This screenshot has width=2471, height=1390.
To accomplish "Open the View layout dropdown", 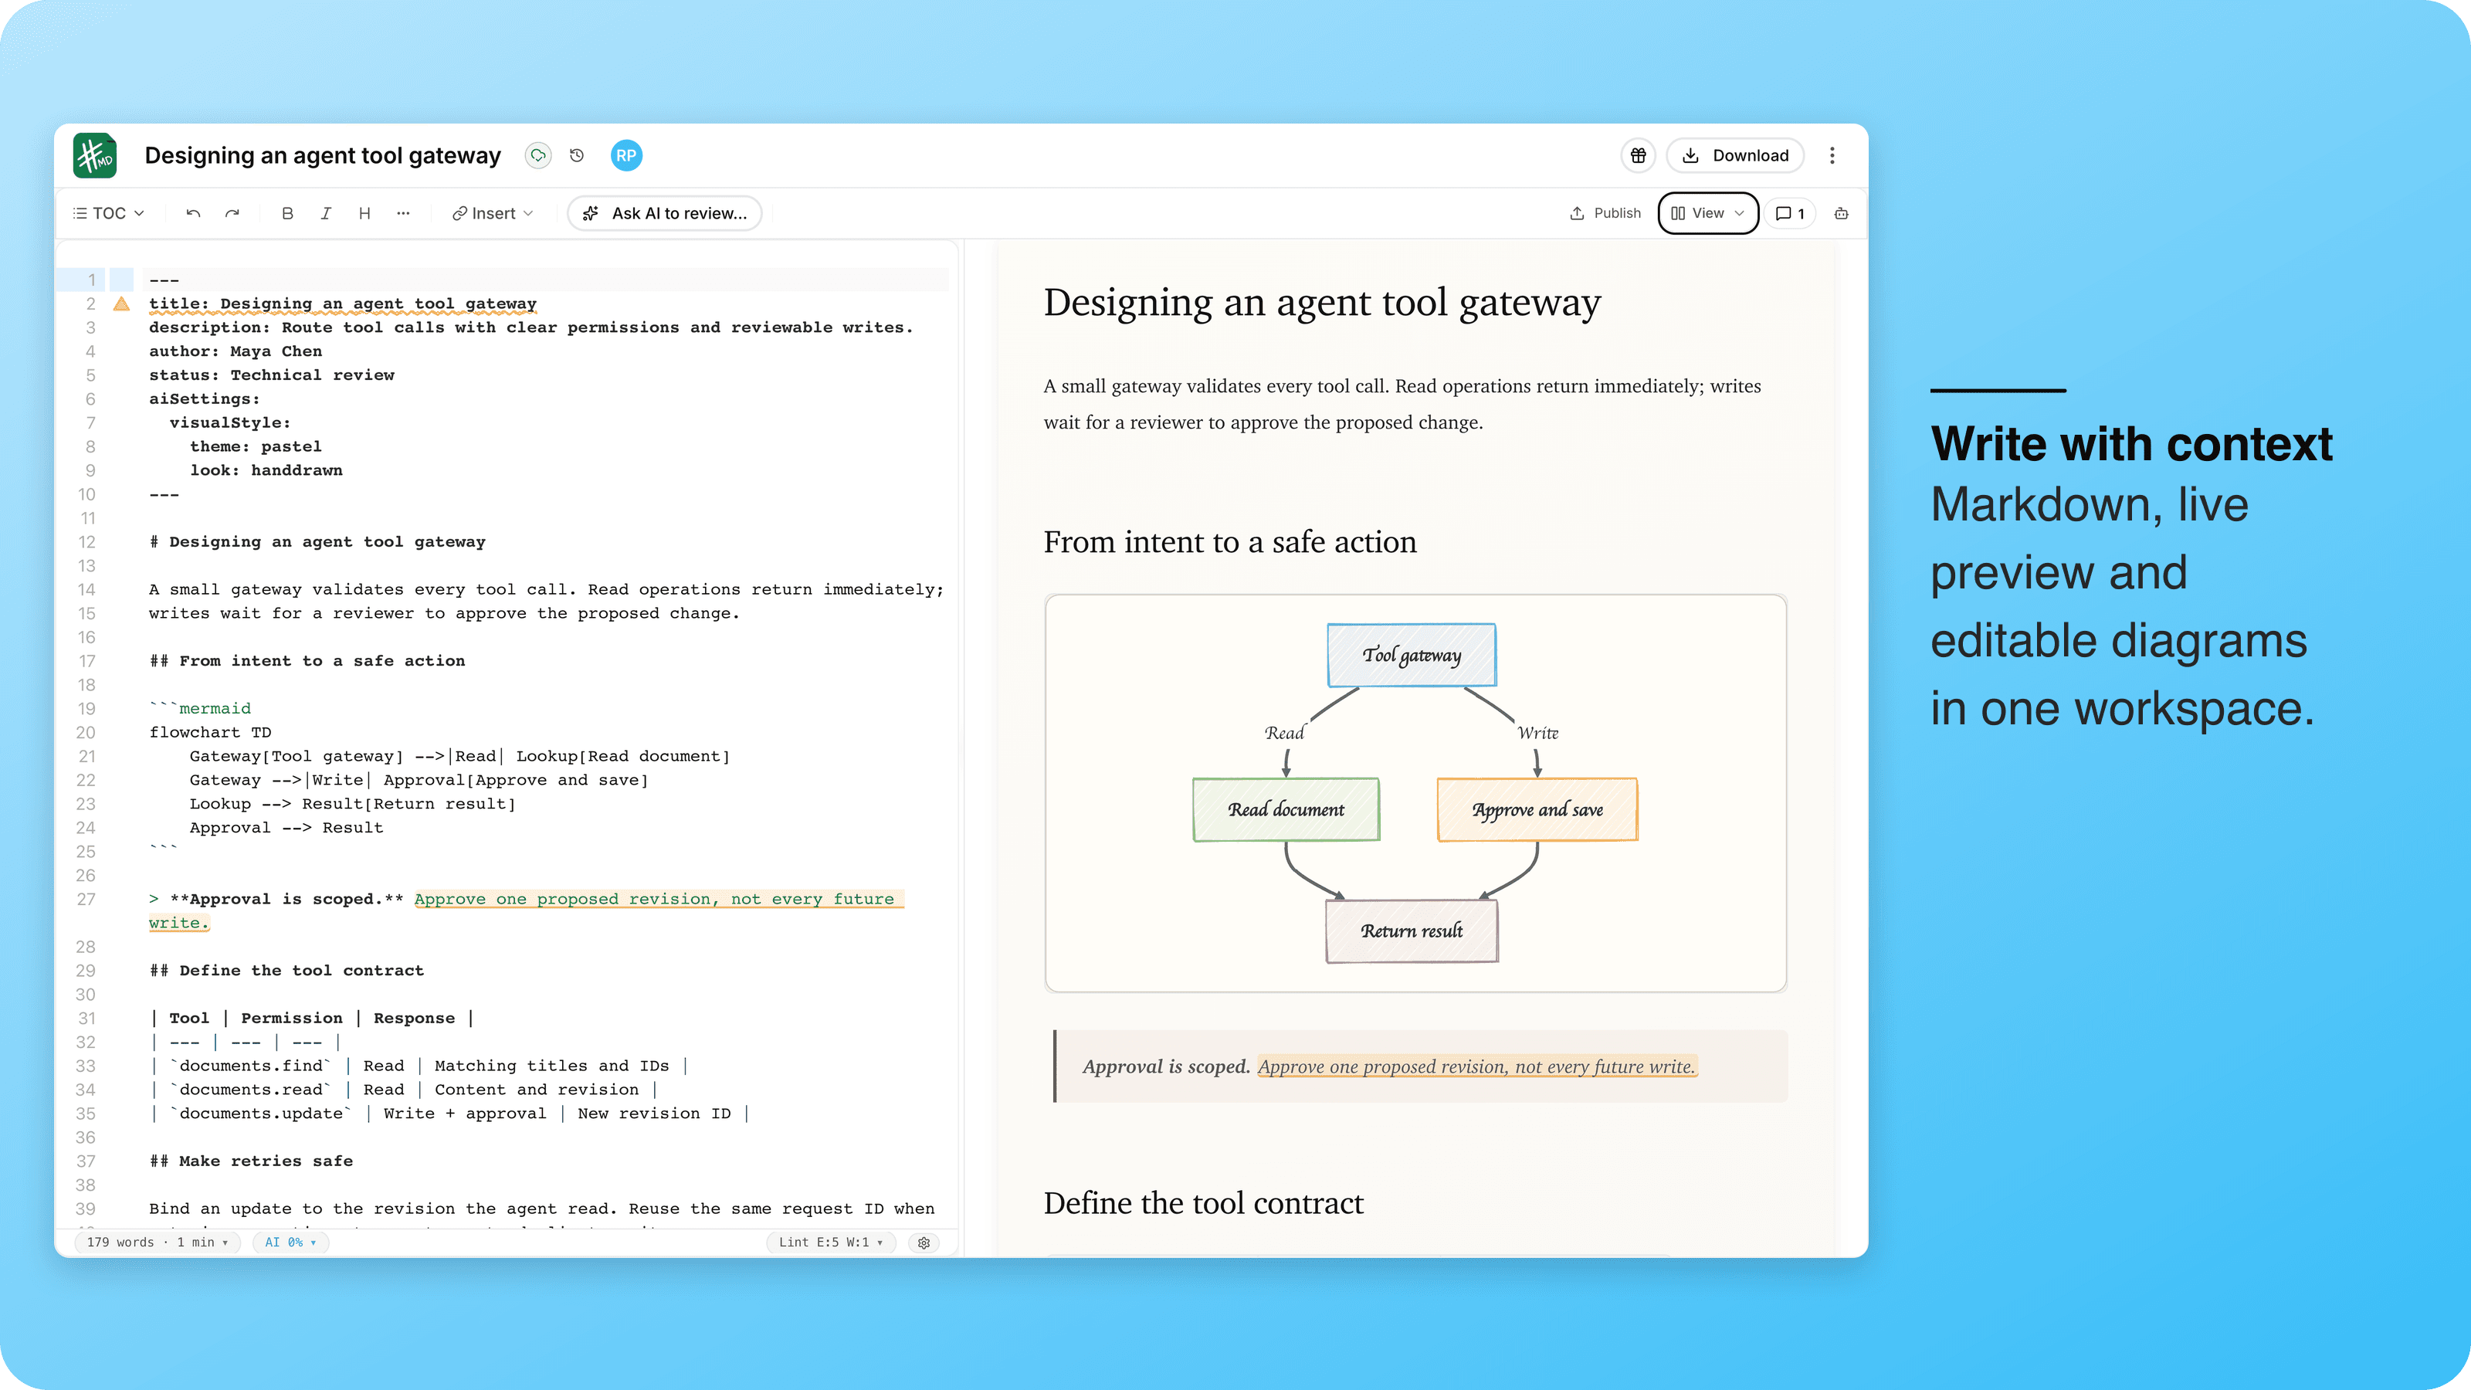I will (x=1707, y=213).
